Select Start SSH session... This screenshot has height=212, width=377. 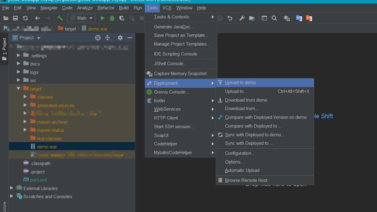coord(180,127)
